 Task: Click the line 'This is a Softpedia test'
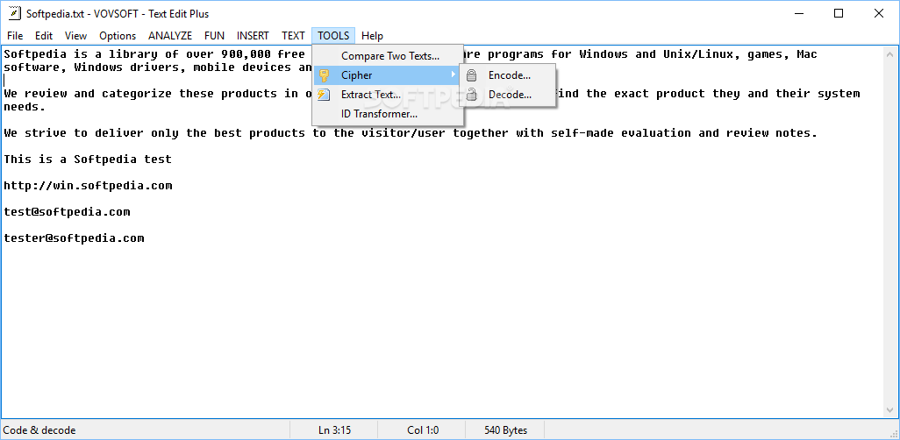click(88, 160)
